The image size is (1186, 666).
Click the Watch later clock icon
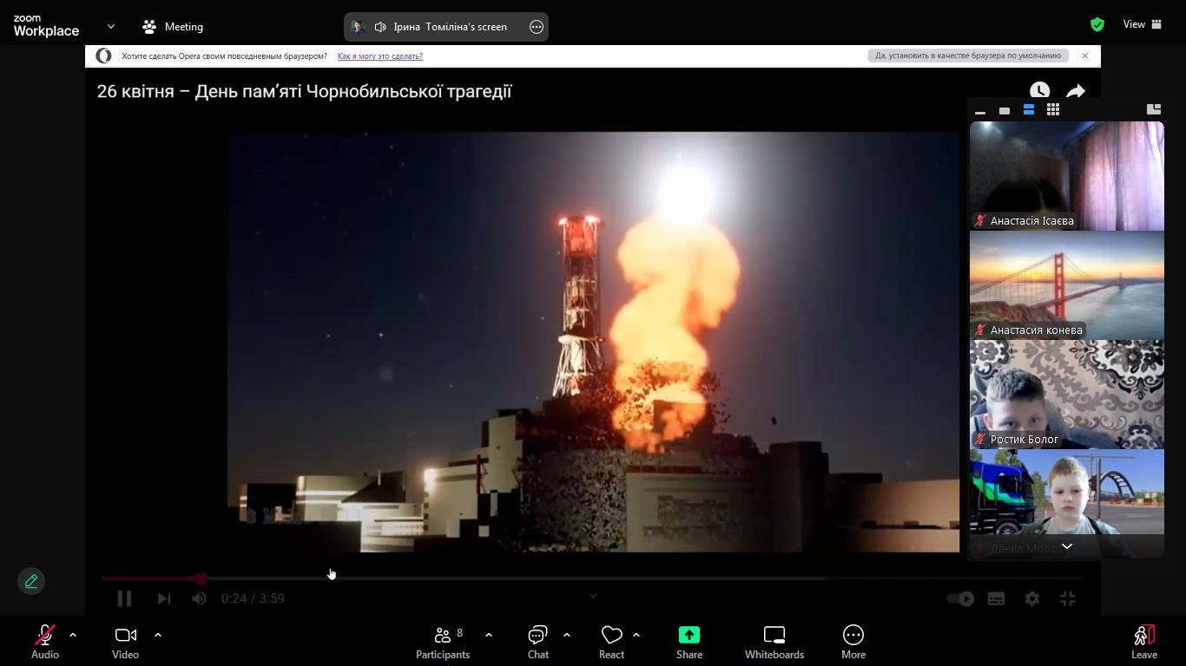pos(1039,91)
